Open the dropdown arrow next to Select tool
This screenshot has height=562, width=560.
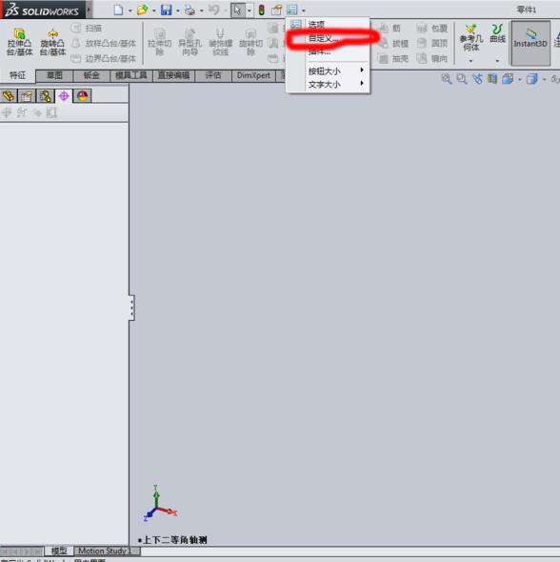point(250,10)
